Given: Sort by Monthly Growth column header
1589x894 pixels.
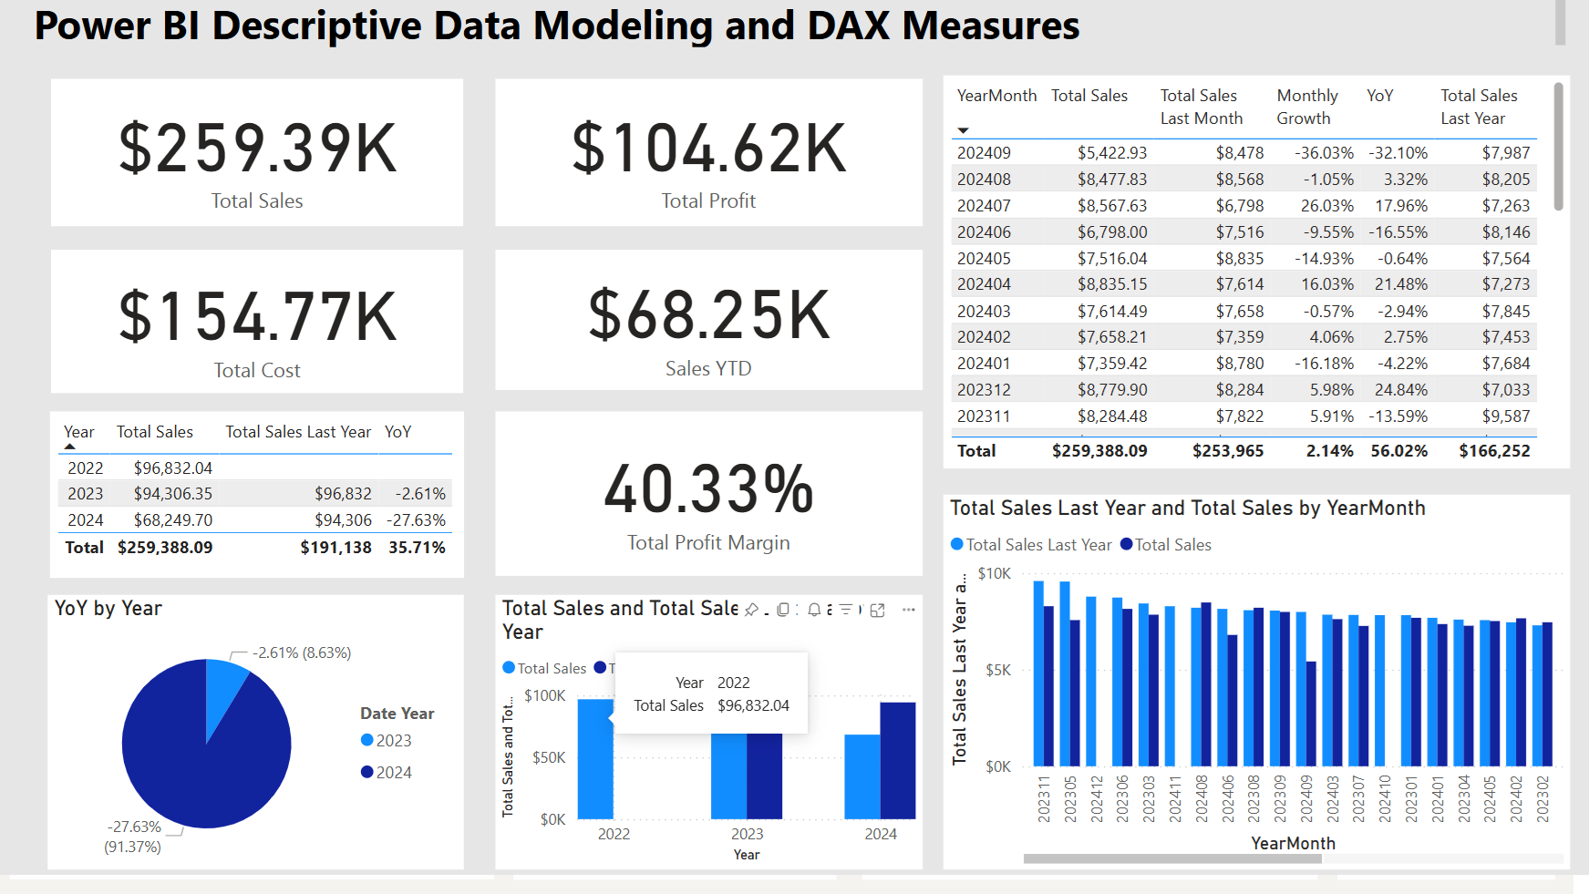Looking at the screenshot, I should point(1306,107).
